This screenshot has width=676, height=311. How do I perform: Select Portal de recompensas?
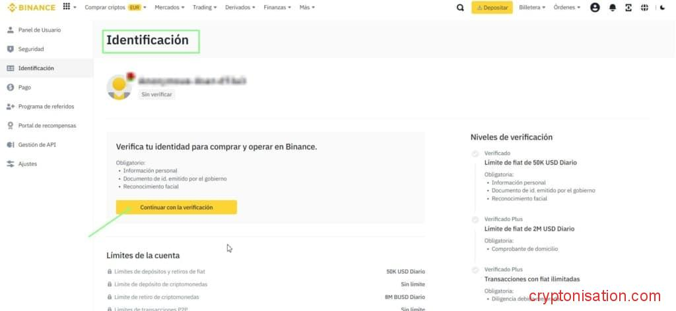click(47, 125)
